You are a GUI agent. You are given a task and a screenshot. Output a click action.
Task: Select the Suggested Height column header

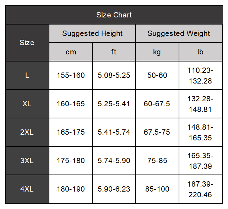[92, 33]
